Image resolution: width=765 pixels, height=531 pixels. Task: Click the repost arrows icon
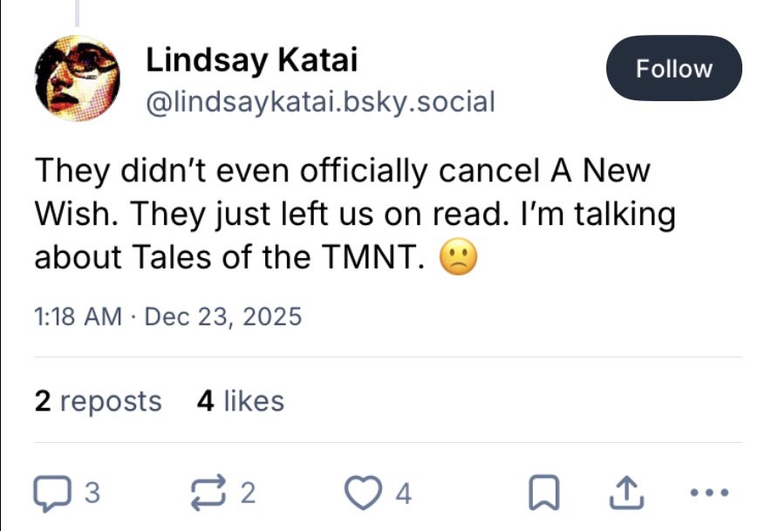[x=209, y=494]
